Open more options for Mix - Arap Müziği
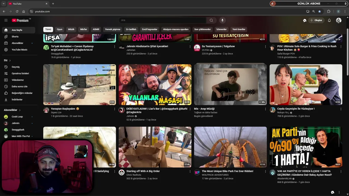The height and width of the screenshot is (196, 349). (x=266, y=109)
